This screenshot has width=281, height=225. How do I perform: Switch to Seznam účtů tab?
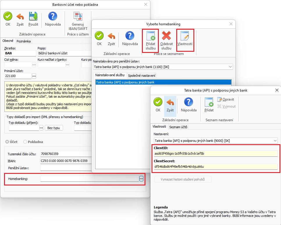pyautogui.click(x=178, y=127)
